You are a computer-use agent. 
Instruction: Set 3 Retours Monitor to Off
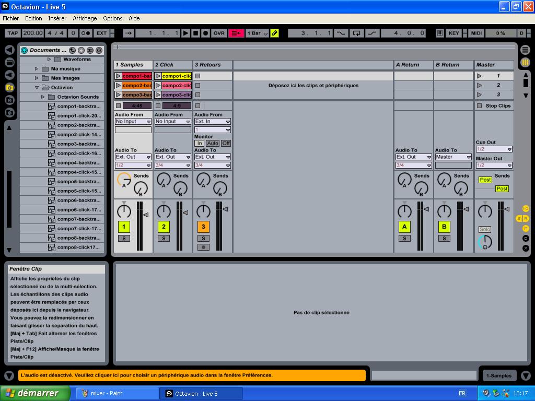226,143
